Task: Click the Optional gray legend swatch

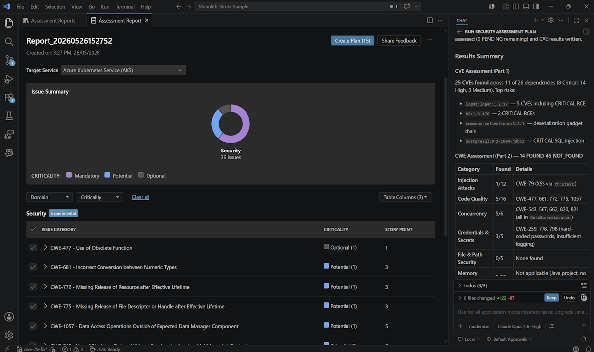Action: point(141,175)
